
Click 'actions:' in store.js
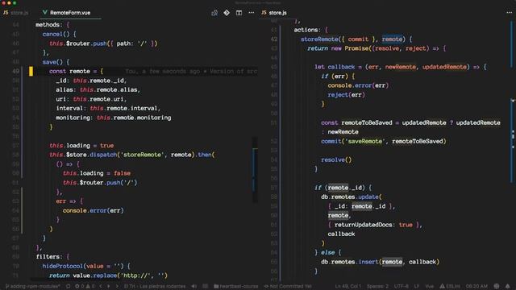307,30
